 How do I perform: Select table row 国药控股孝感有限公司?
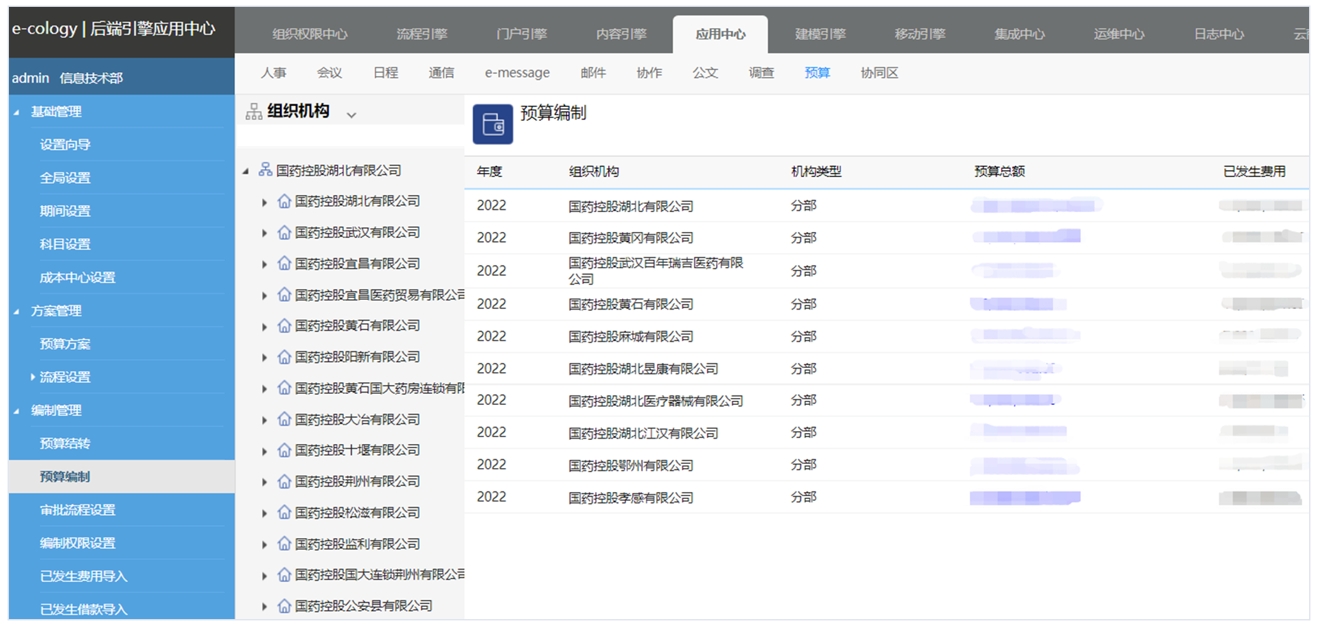click(x=887, y=498)
